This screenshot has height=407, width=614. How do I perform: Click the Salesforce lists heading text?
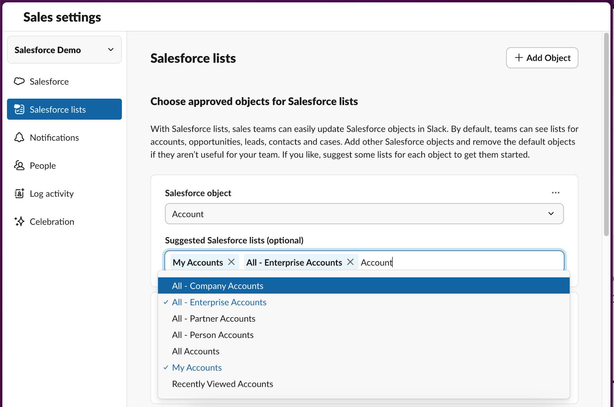pos(193,58)
